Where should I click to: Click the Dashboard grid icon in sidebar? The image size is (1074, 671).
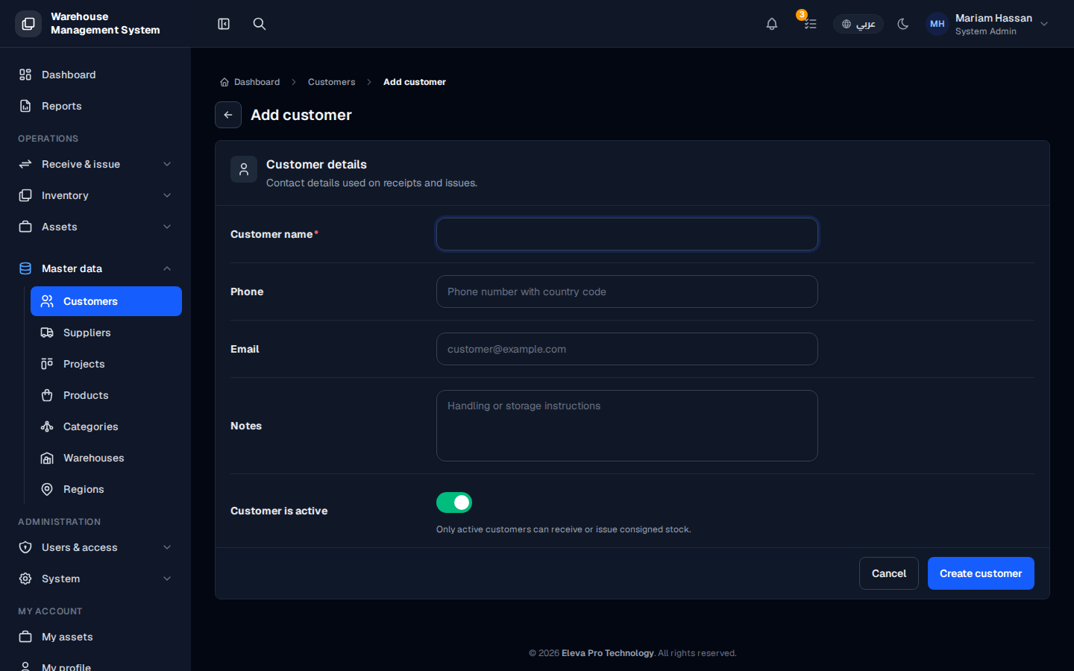click(25, 75)
